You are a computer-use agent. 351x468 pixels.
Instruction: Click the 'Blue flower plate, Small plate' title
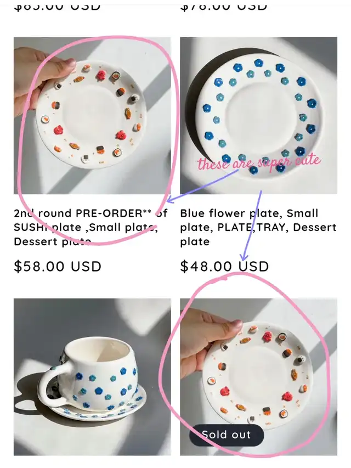[258, 227]
